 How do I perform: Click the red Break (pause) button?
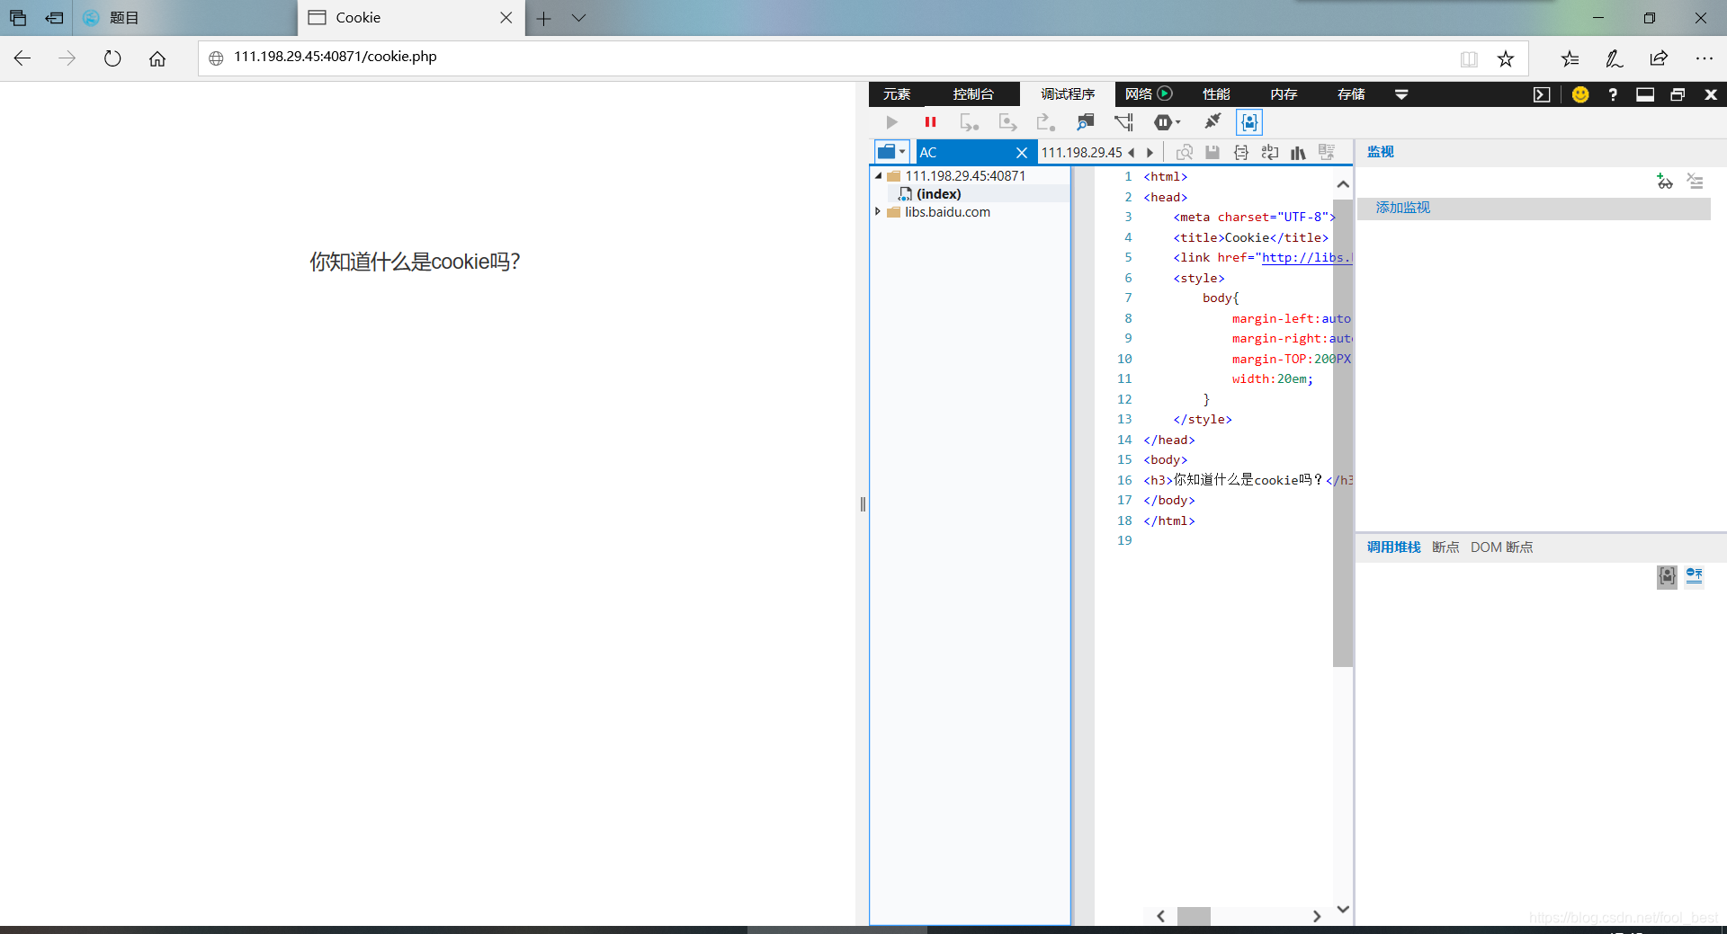tap(930, 122)
